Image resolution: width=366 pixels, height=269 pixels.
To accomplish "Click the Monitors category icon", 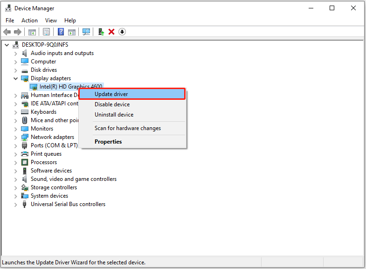I will pos(25,129).
